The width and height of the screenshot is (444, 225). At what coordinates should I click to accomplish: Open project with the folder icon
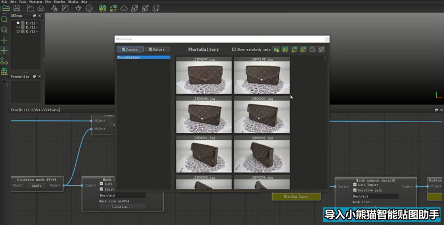[x=6, y=8]
